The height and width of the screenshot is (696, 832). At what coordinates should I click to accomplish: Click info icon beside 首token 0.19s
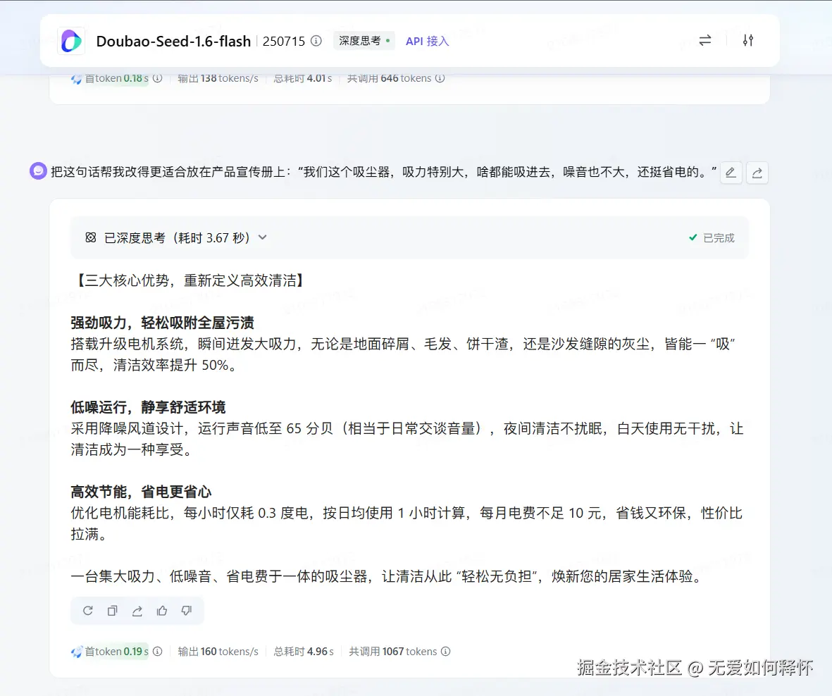tap(158, 651)
